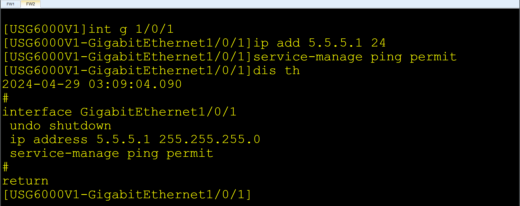Click the '[USG6000V1]' device prompt text
520x206 pixels.
point(43,29)
